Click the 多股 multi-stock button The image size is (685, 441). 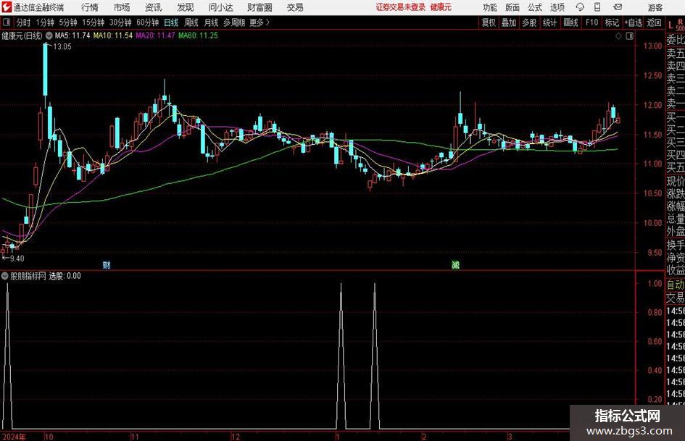click(x=529, y=22)
